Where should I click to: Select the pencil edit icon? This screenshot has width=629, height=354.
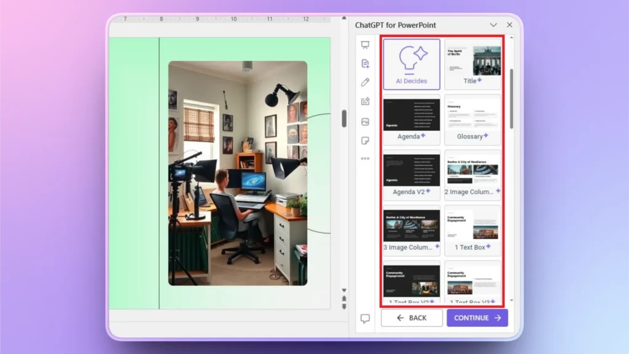[x=365, y=82]
